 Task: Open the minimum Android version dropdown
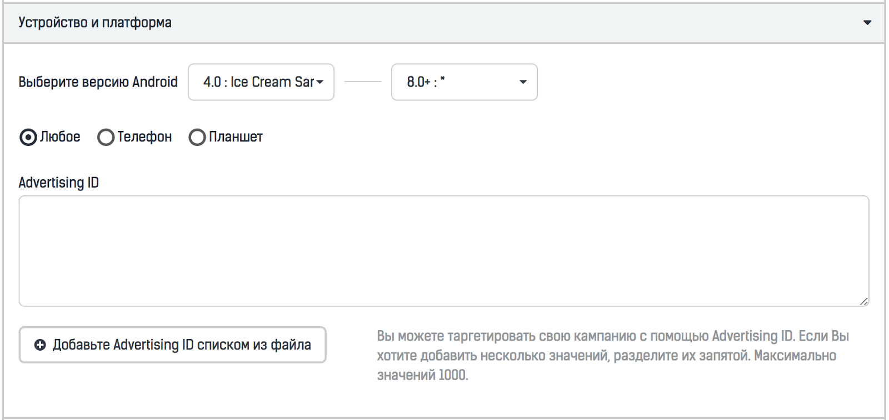point(258,82)
